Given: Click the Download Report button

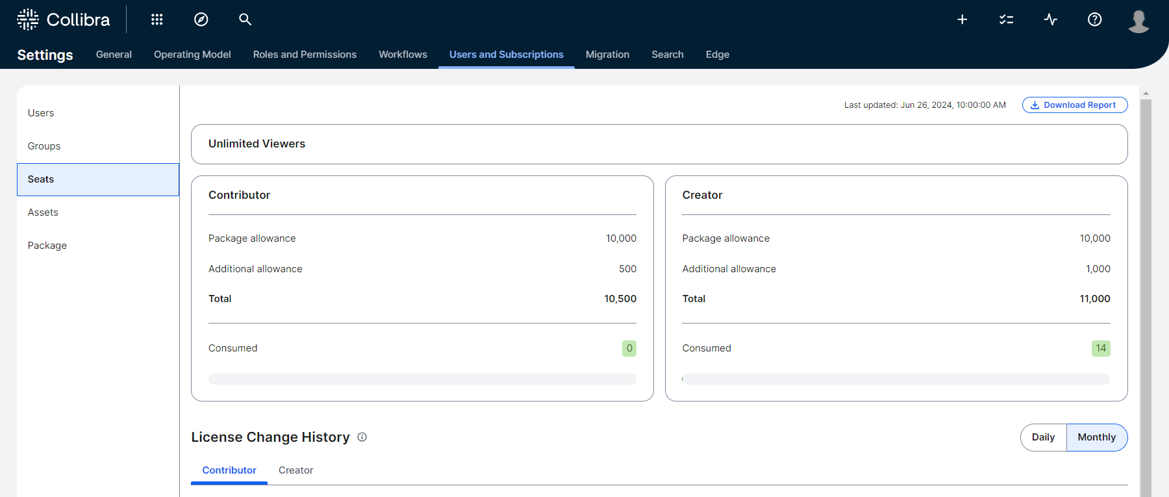Looking at the screenshot, I should click(x=1074, y=105).
